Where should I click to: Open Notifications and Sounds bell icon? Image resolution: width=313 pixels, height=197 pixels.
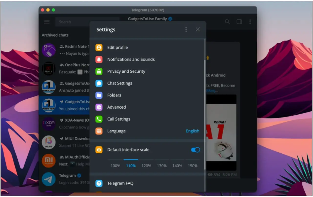coord(99,60)
